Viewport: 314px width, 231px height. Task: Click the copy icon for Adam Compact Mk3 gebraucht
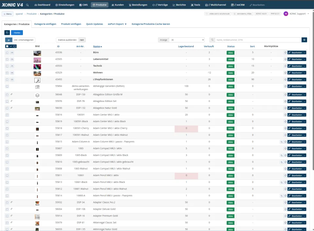(282, 162)
